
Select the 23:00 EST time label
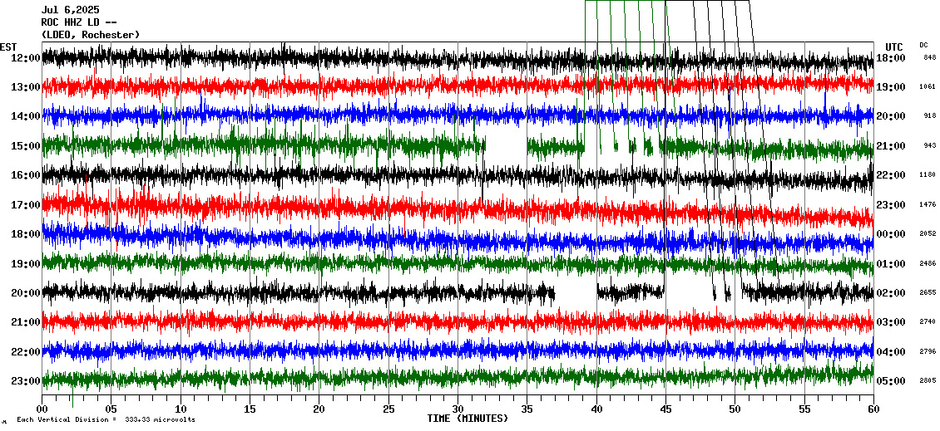tap(27, 381)
